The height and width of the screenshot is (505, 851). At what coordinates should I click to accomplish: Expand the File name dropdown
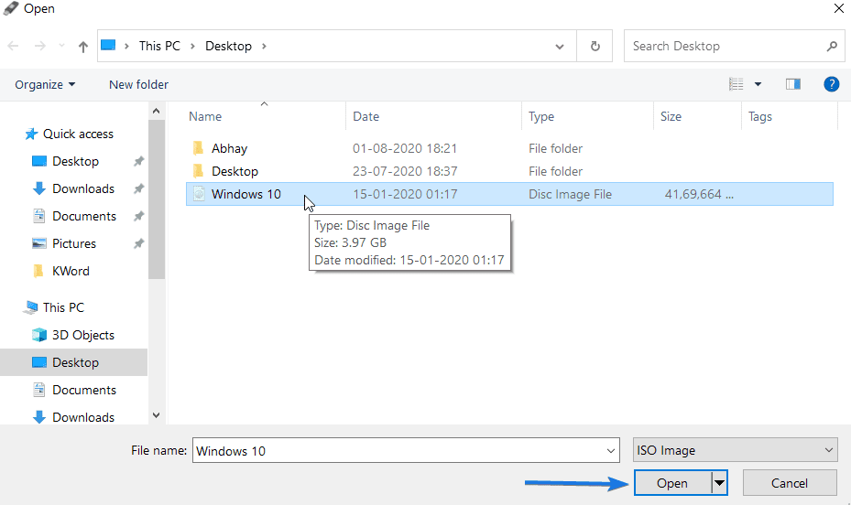[611, 451]
